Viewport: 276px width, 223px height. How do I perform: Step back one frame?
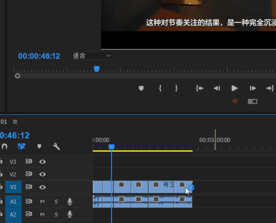click(x=217, y=88)
